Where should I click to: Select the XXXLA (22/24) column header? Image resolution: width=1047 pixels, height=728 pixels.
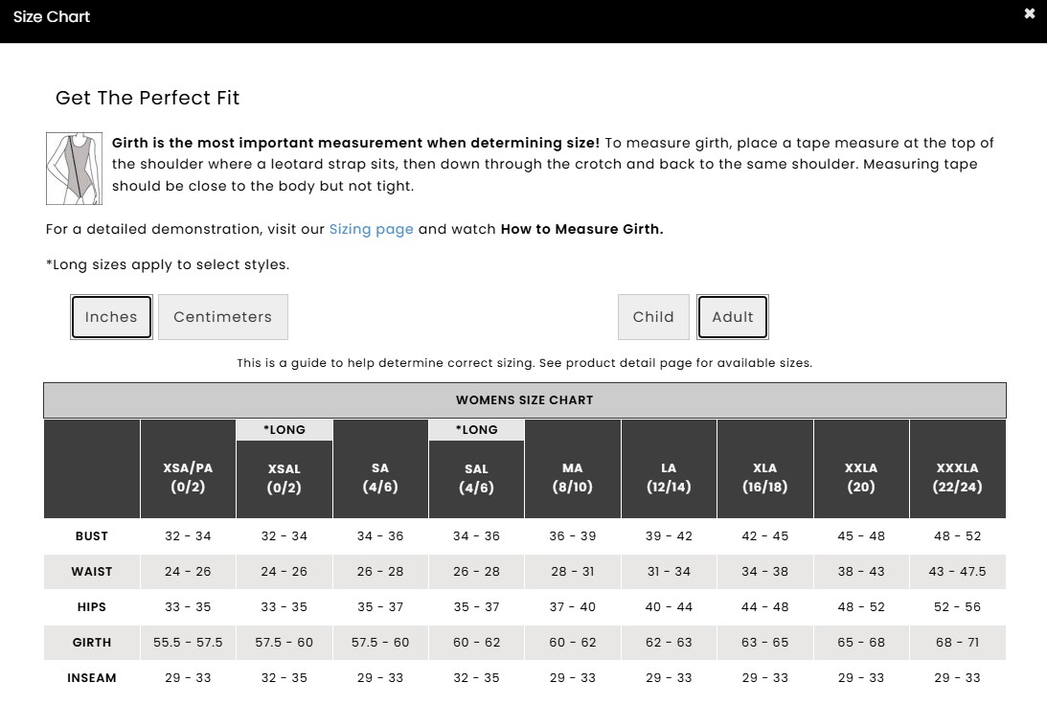tap(957, 477)
